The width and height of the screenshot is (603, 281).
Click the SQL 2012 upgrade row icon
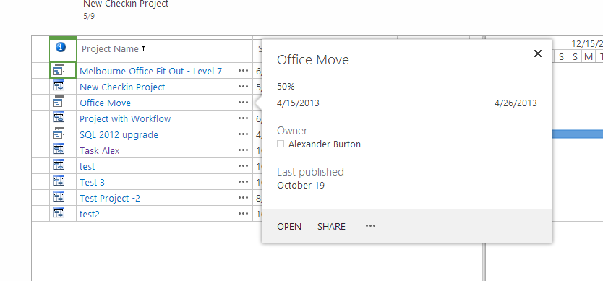(59, 134)
